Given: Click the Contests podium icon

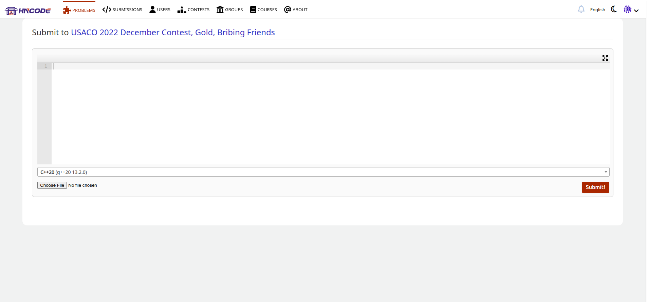Looking at the screenshot, I should [182, 9].
